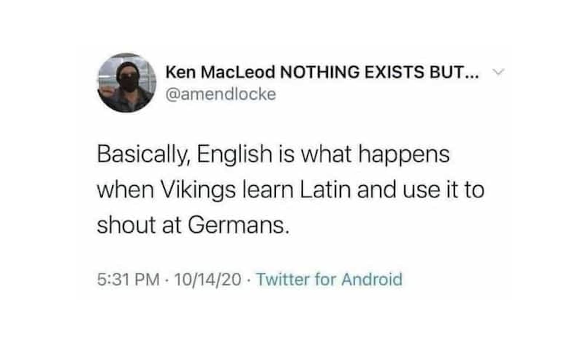Click the word "English" in the tweet
The width and height of the screenshot is (588, 344).
click(234, 154)
